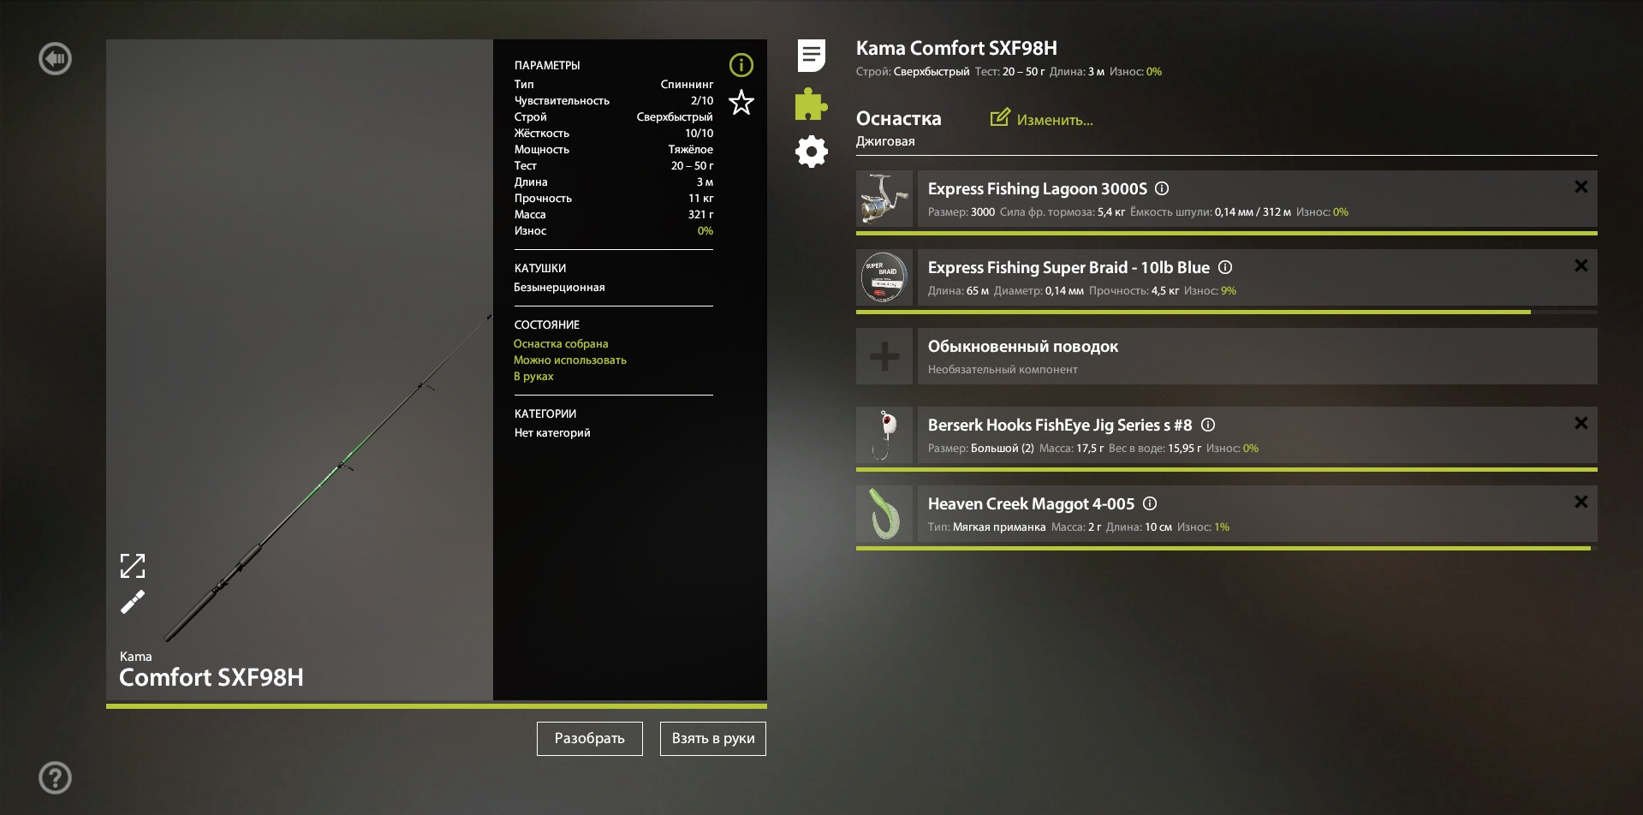
Task: Click the Прочность 11 кг value
Action: tap(700, 199)
